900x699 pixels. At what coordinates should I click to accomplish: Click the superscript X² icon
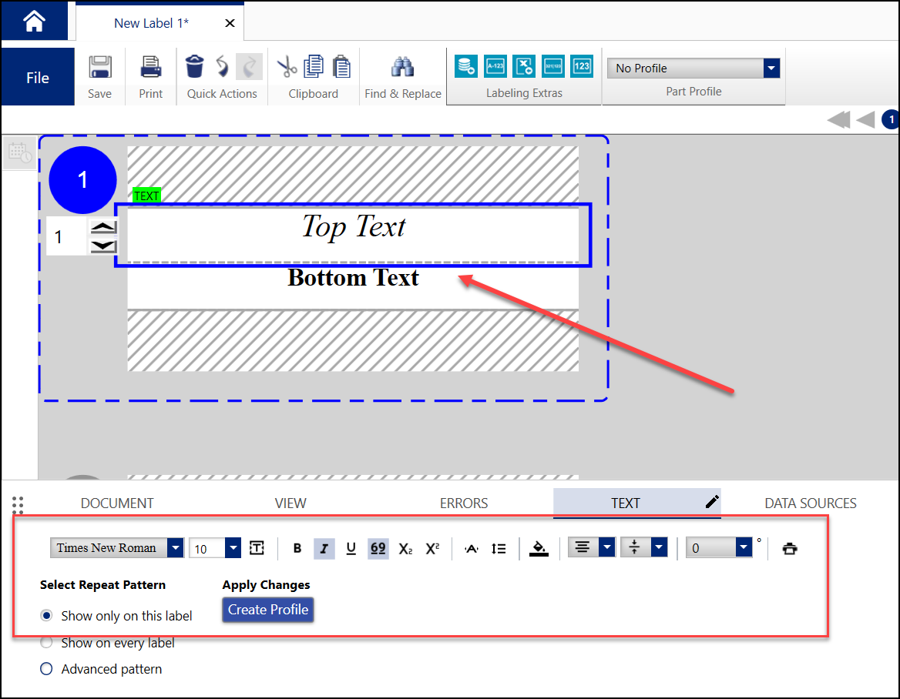pyautogui.click(x=432, y=548)
